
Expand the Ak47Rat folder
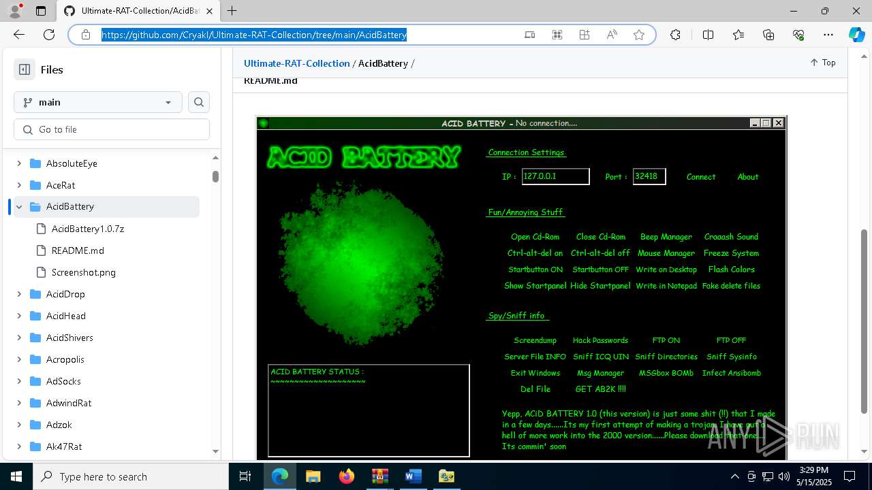click(19, 446)
